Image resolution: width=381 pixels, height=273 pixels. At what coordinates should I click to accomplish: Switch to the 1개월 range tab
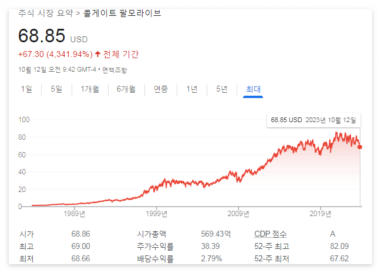coord(90,89)
